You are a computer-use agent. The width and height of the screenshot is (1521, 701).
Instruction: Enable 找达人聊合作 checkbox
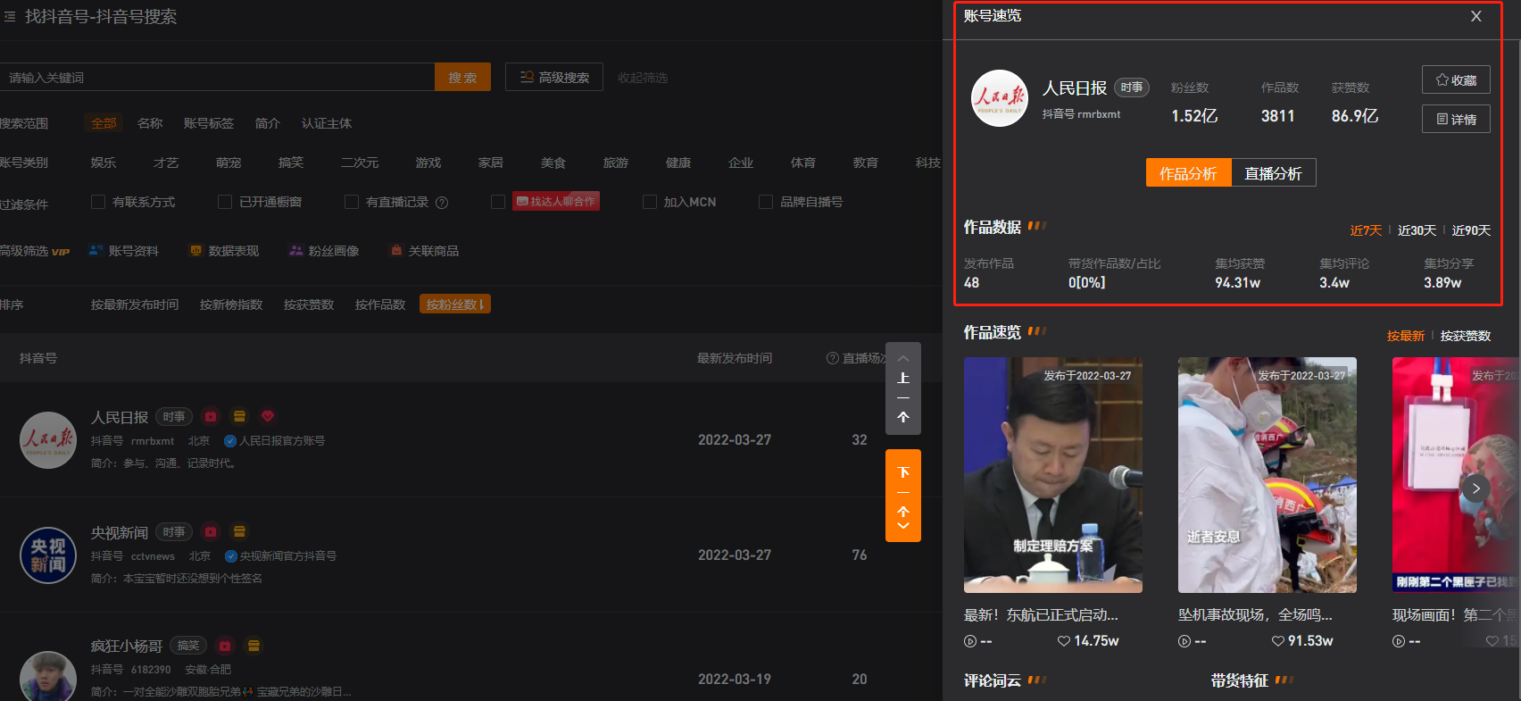point(498,202)
